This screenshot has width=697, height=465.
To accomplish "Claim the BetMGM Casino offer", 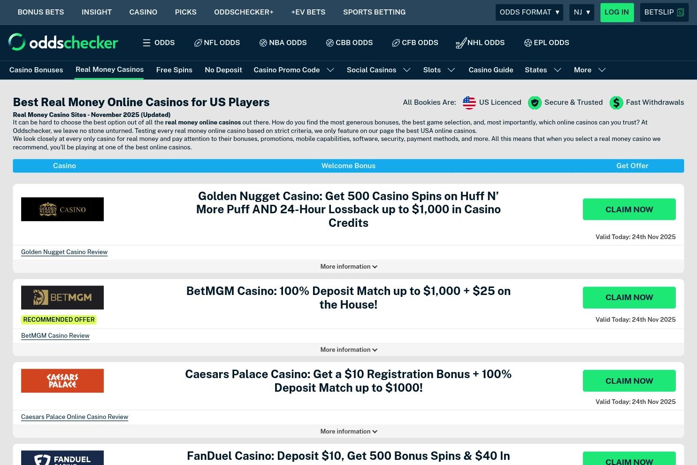I will (629, 297).
